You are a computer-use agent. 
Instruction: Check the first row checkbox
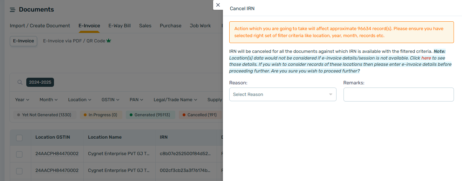click(19, 154)
